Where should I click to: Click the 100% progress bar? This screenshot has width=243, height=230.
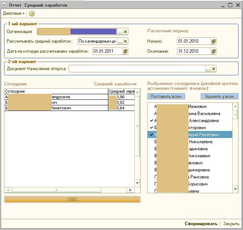point(72,200)
